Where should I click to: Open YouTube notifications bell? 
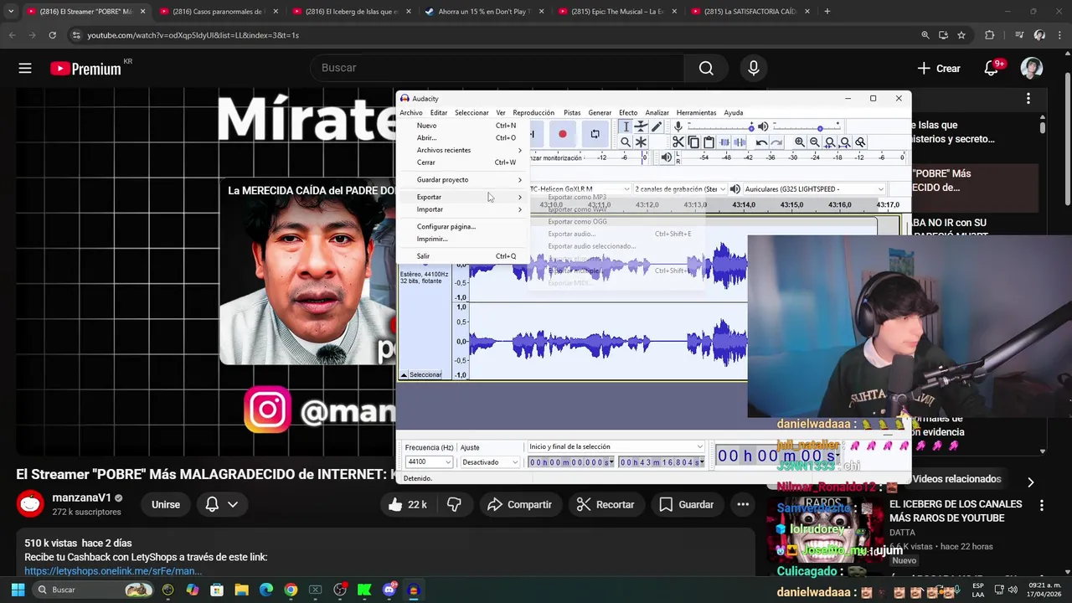(x=992, y=69)
